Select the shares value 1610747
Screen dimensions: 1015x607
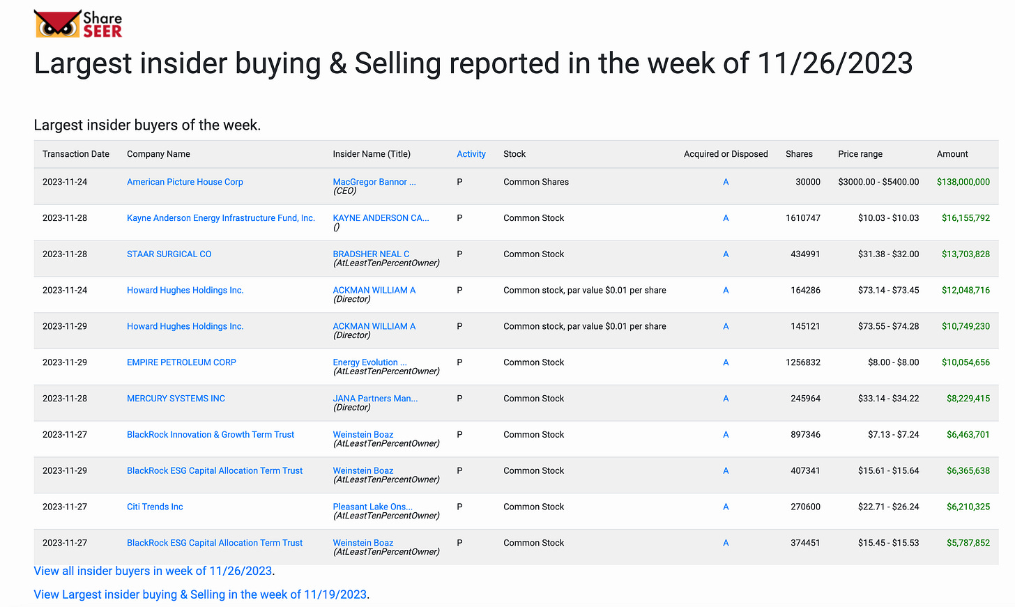(x=803, y=218)
